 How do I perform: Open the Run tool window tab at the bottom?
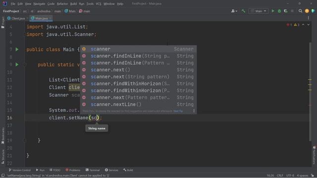pos(40,170)
